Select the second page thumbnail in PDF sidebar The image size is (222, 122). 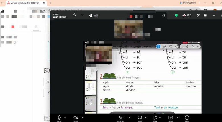[91, 88]
